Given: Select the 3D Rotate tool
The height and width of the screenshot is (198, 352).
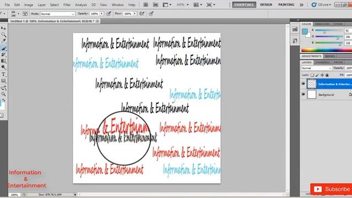Looking at the screenshot, I should pos(3,88).
